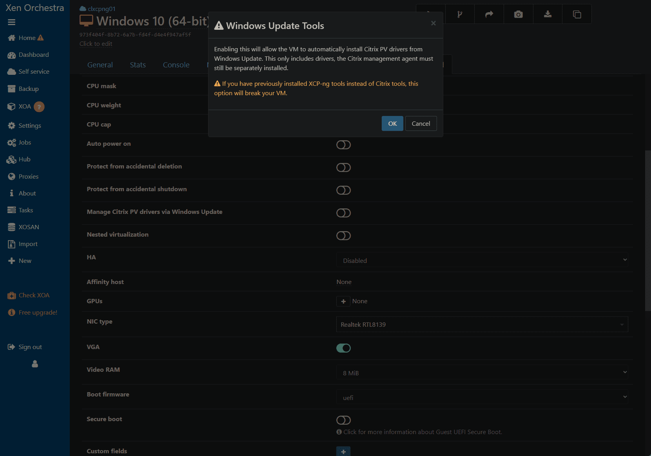Toggle Auto power on

tap(343, 145)
